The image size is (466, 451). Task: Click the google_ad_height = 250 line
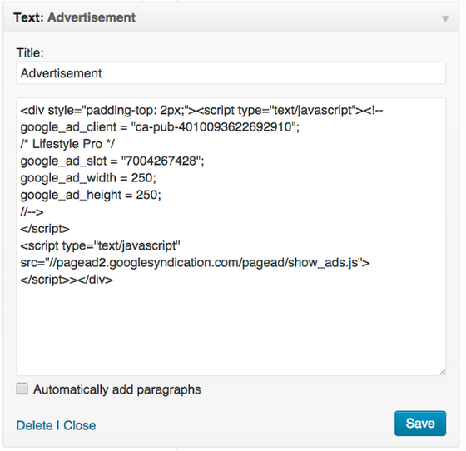coord(91,195)
